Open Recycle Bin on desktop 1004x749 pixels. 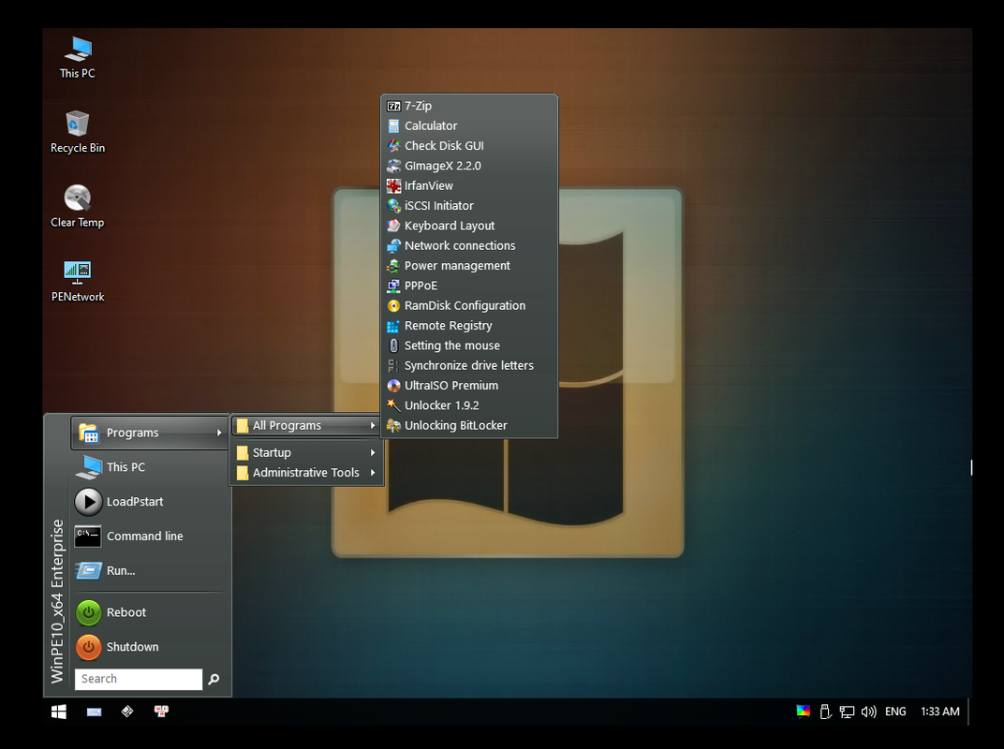[78, 132]
